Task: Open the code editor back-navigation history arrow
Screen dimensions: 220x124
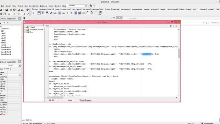Action: pos(173,26)
